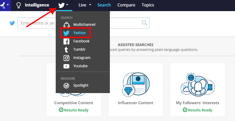Select the Instagram camera icon
The image size is (235, 121).
pos(66,58)
